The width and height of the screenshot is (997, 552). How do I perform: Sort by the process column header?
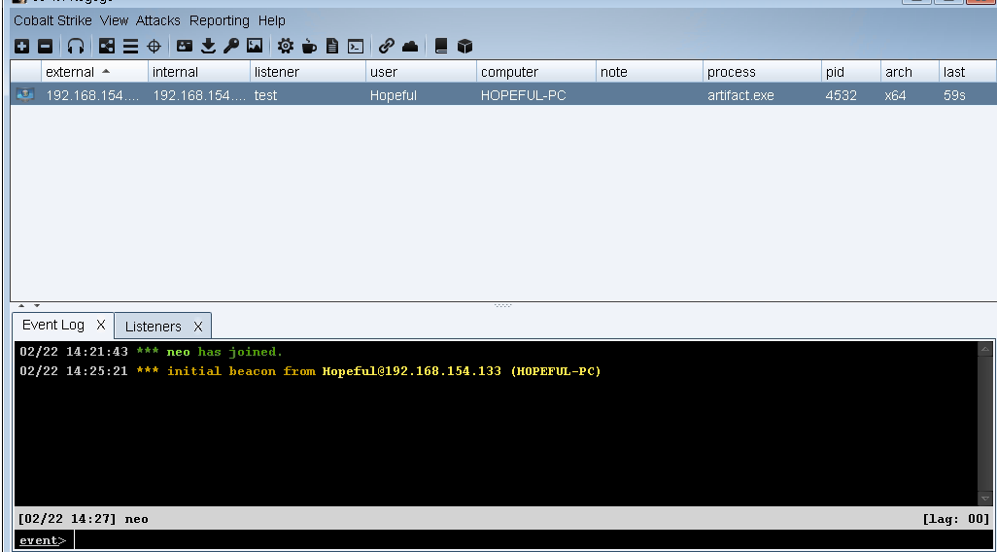(x=762, y=72)
